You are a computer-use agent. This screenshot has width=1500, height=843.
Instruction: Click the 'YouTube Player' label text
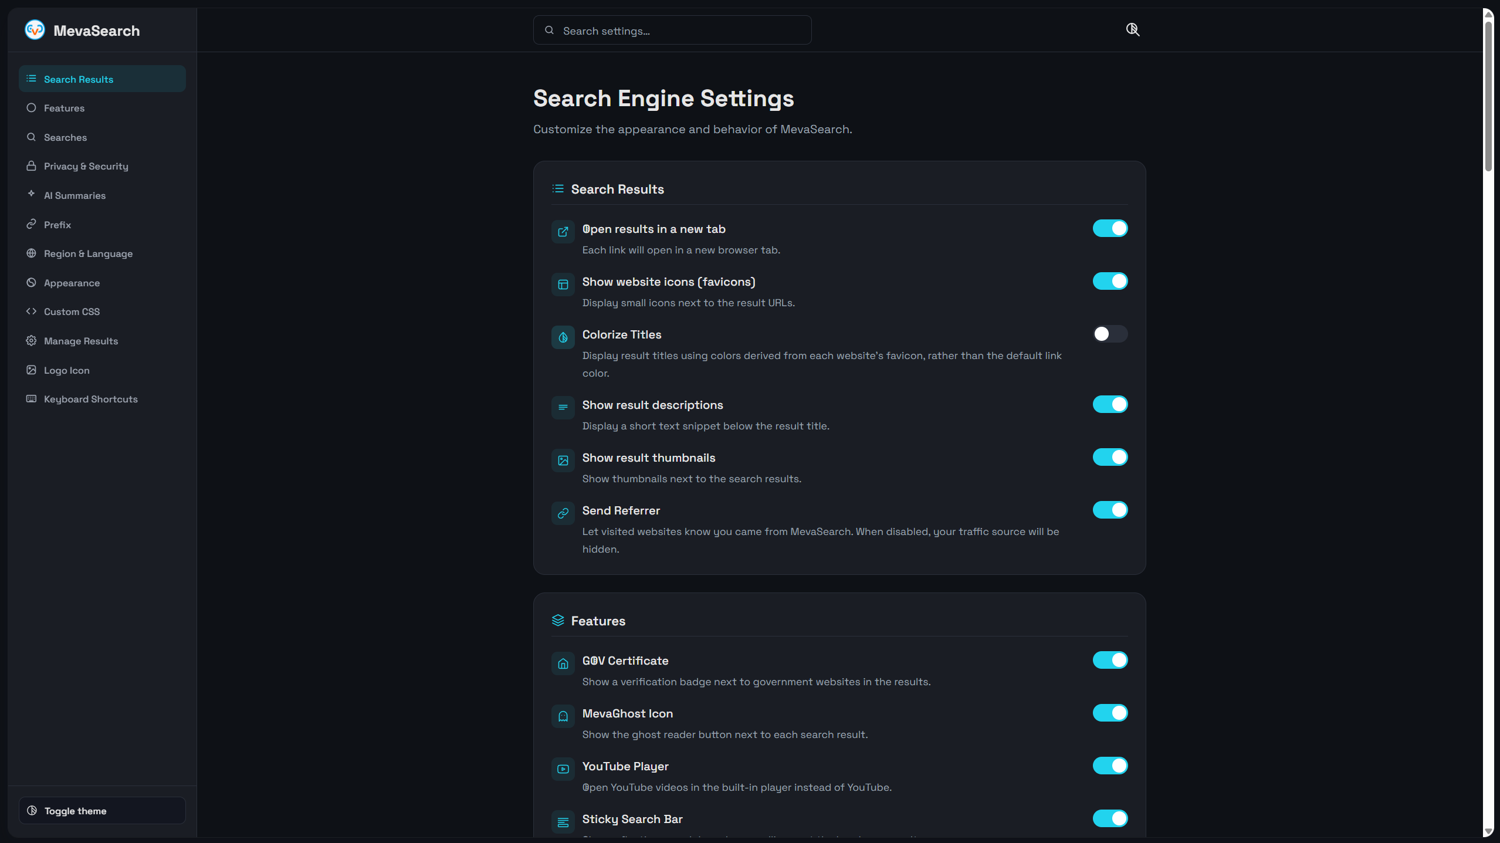(625, 766)
